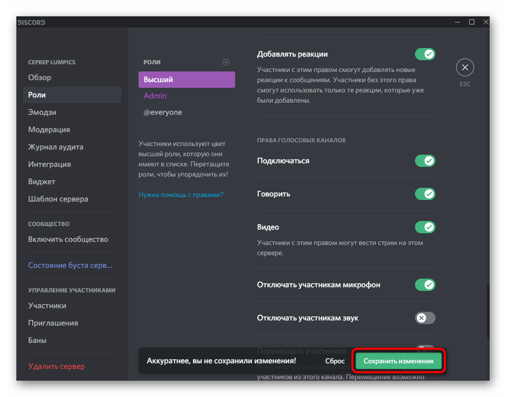506x397 pixels.
Task: Disable the "Видео" permission toggle
Action: point(425,227)
